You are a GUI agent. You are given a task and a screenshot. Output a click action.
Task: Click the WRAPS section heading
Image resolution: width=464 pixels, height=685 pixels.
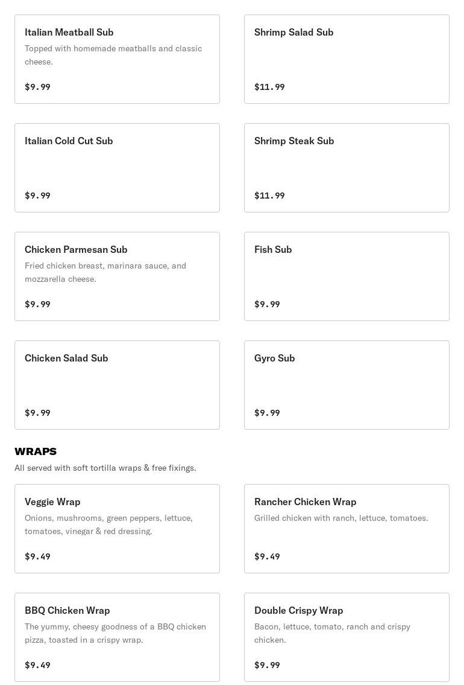click(36, 451)
